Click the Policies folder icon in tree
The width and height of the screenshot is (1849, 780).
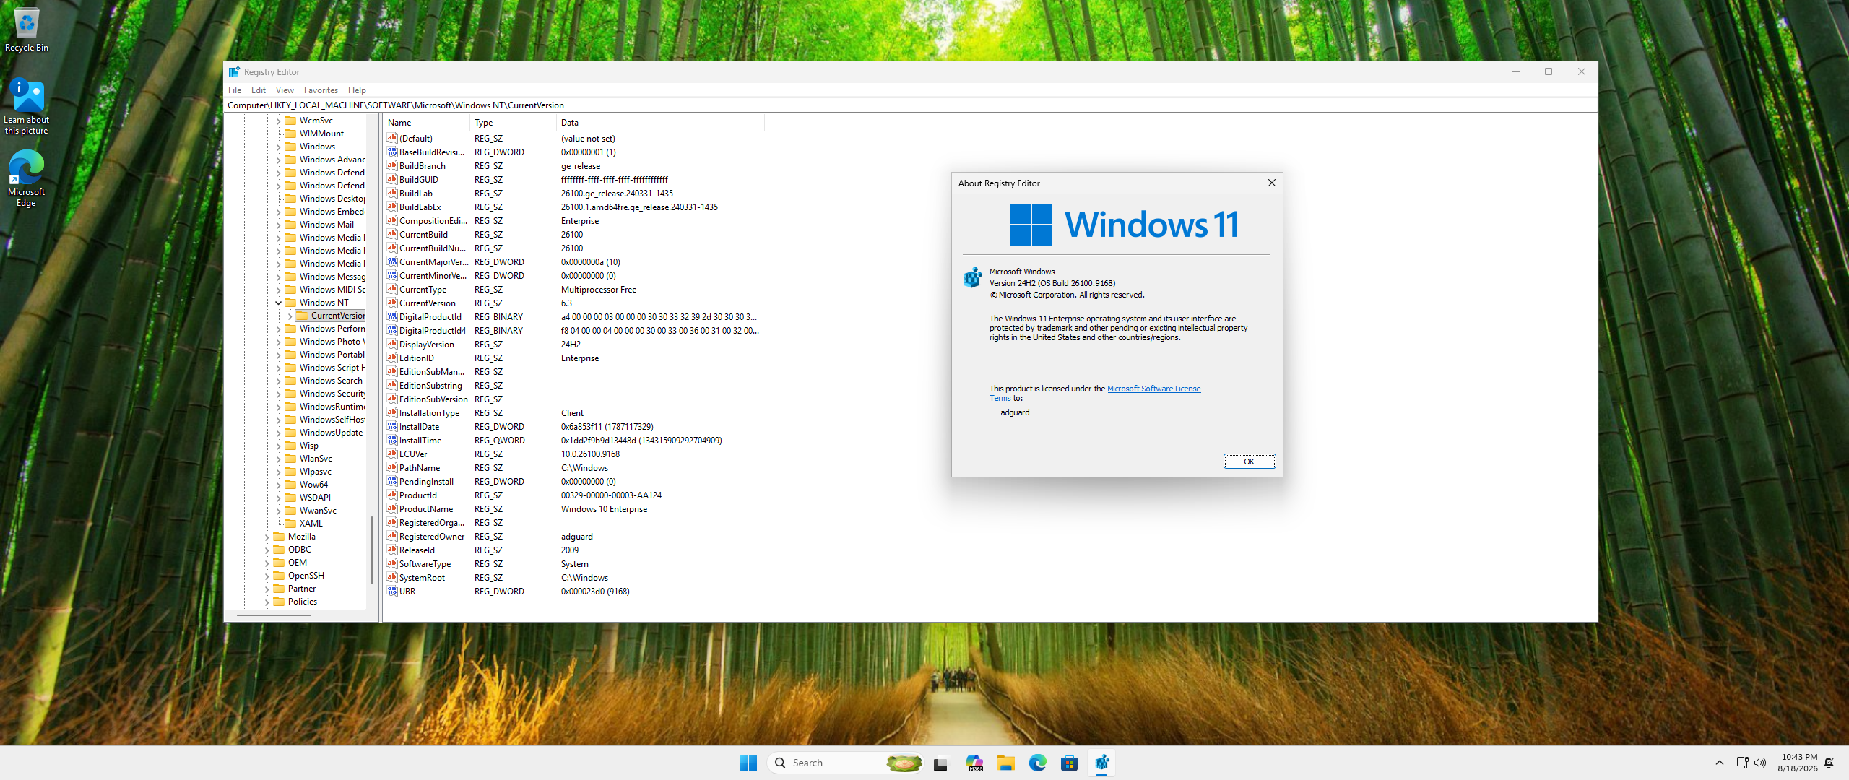pyautogui.click(x=280, y=602)
